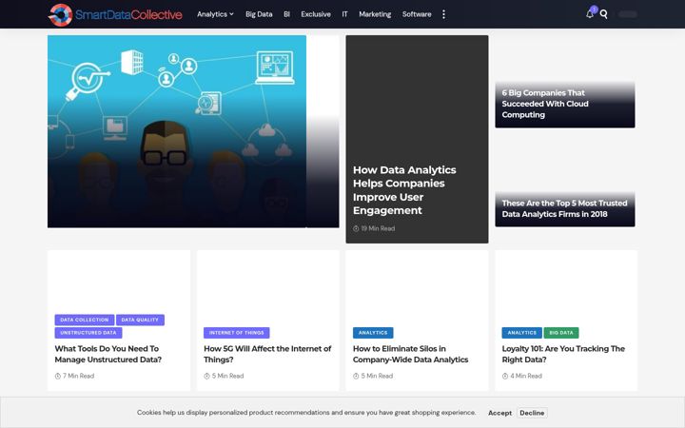Open the IT menu item
685x428 pixels.
[344, 14]
